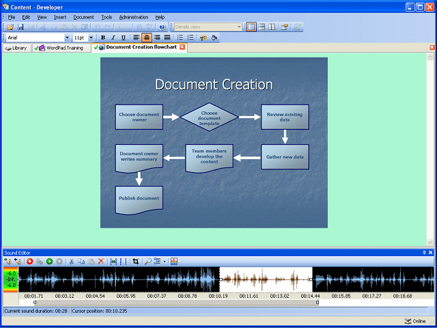437x328 pixels.
Task: Open the 11pt font size dropdown
Action: [x=91, y=38]
